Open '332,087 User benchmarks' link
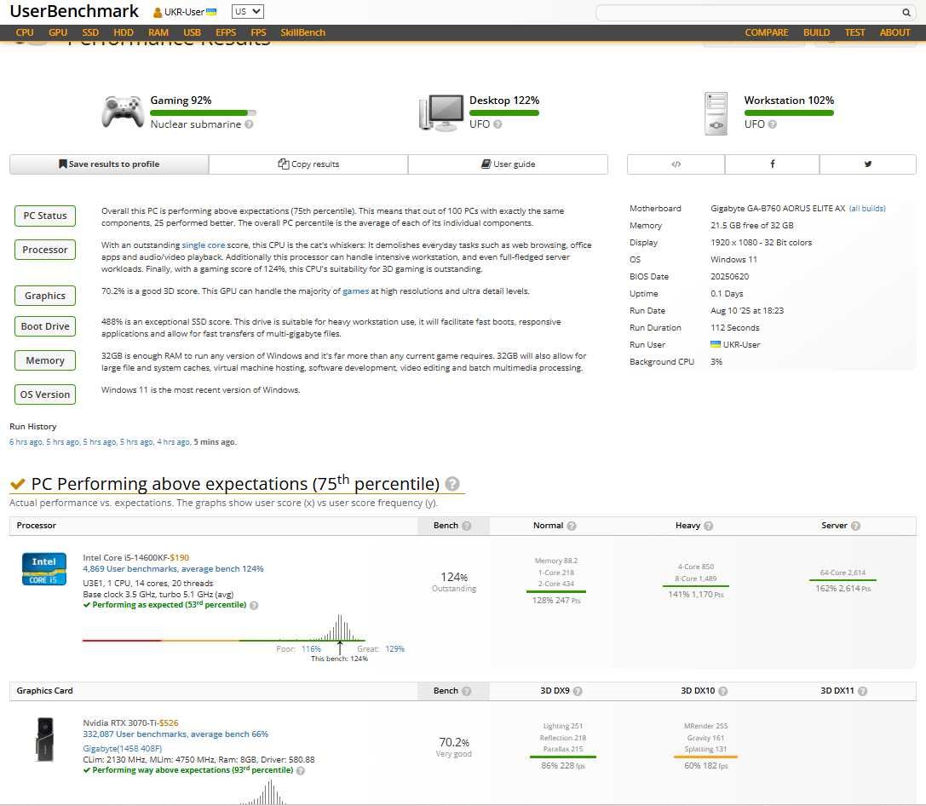Screen dimensions: 926x806 pyautogui.click(x=175, y=734)
